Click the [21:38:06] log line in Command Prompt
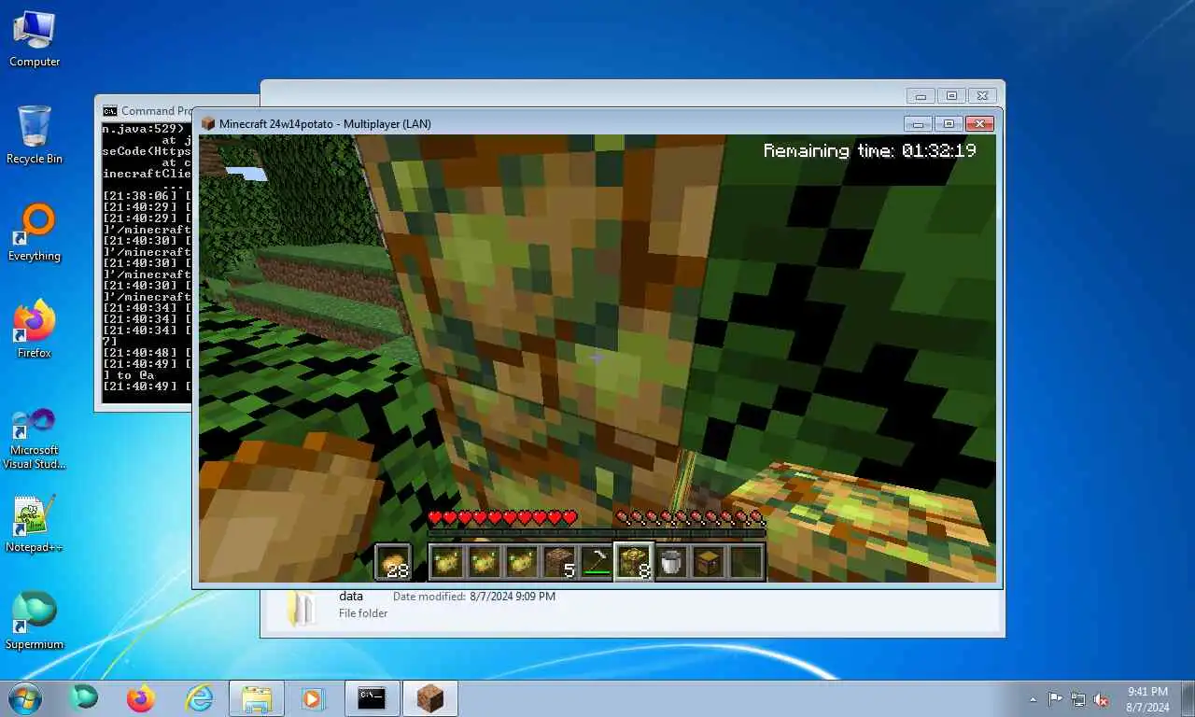Viewport: 1195px width, 717px height. click(x=147, y=196)
